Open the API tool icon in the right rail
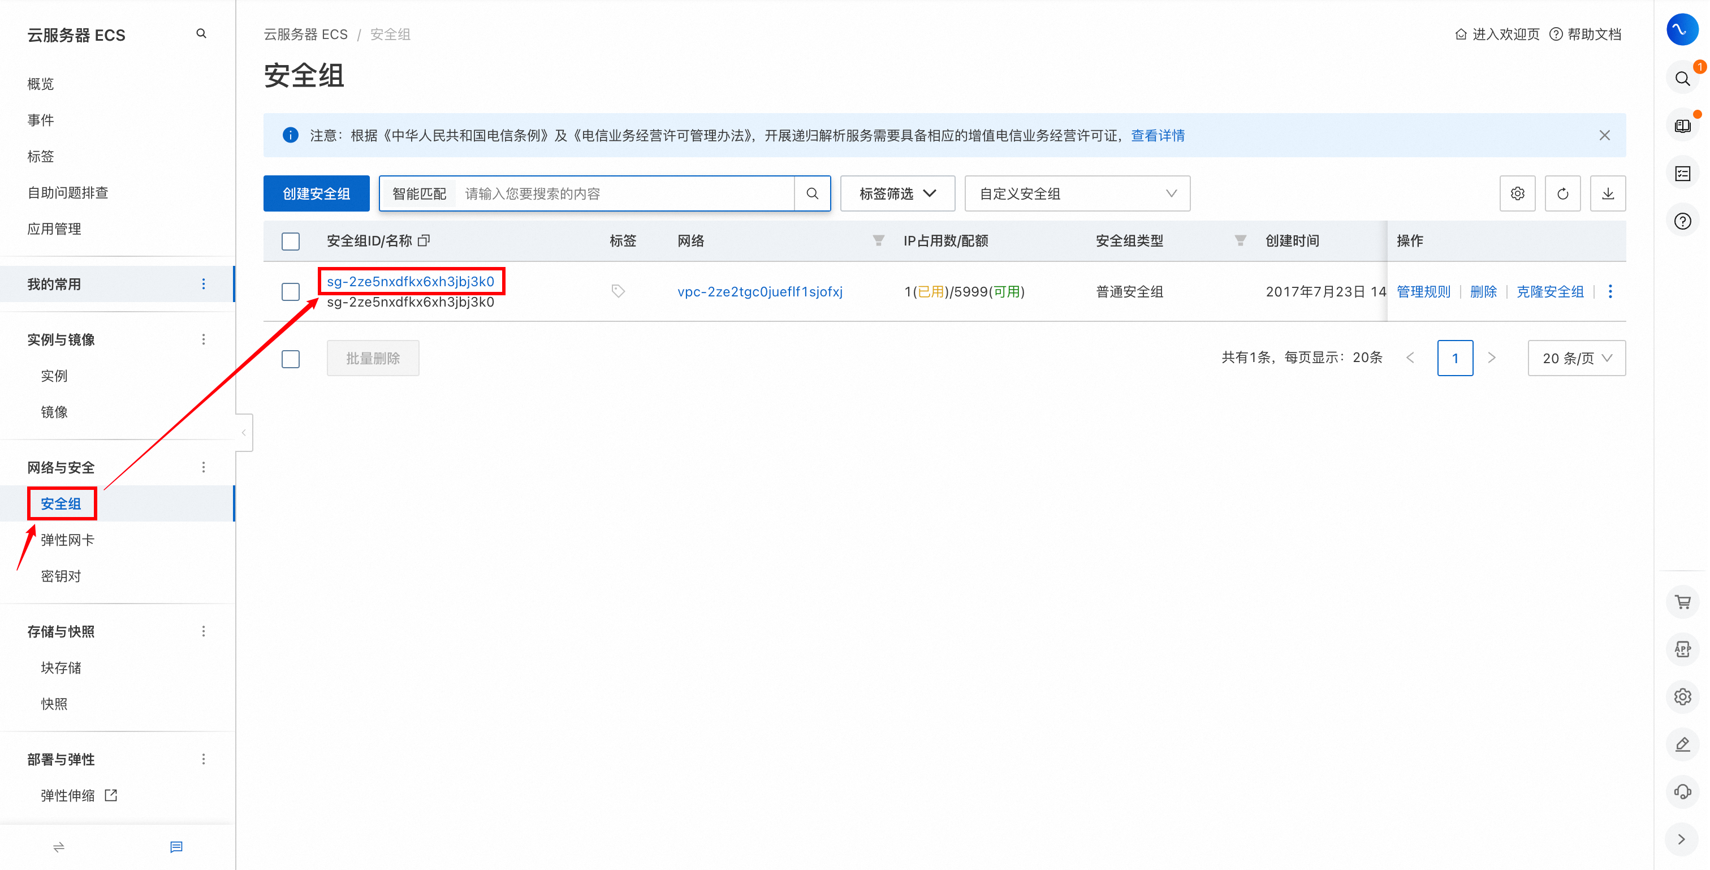Viewport: 1710px width, 870px height. [x=1682, y=649]
